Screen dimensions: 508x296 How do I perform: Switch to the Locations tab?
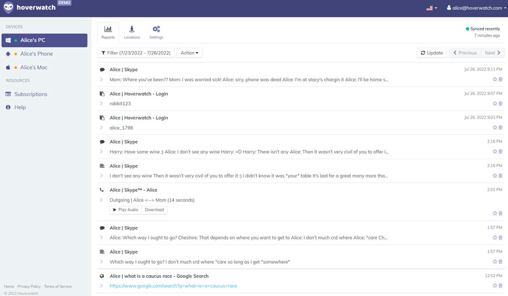(132, 32)
